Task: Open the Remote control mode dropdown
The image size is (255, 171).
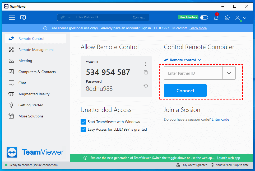Action: coord(183,60)
